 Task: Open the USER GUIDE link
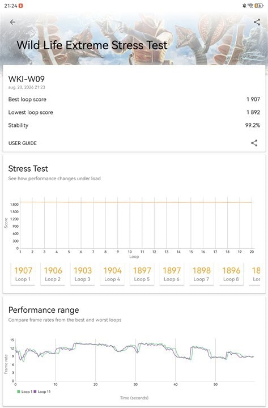click(x=23, y=143)
